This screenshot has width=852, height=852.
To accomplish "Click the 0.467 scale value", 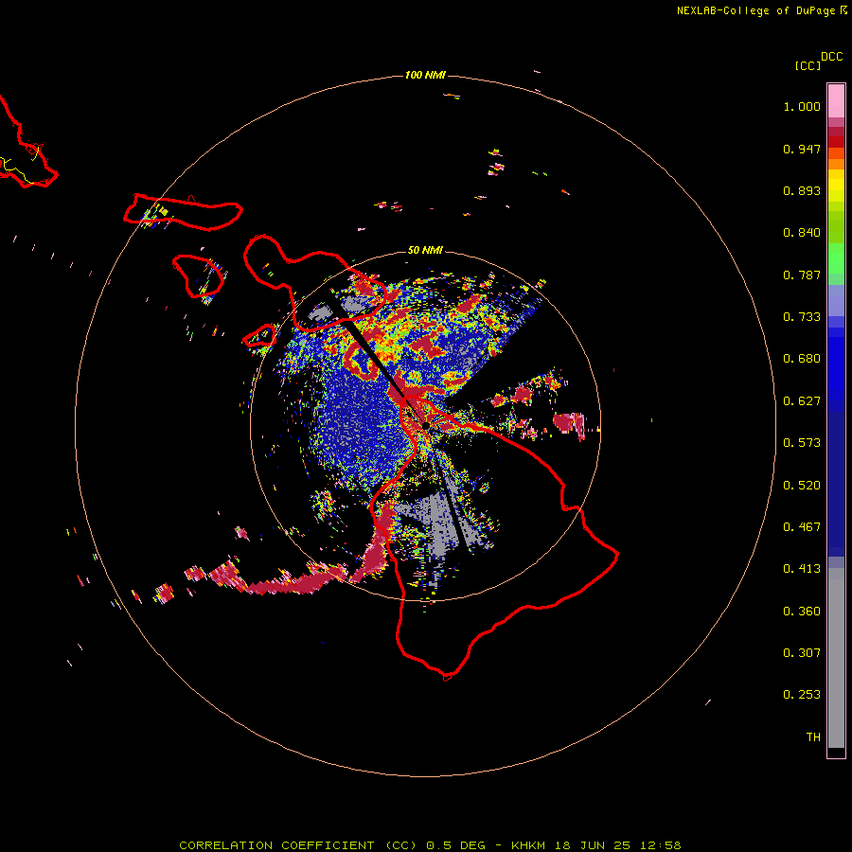I will point(802,527).
